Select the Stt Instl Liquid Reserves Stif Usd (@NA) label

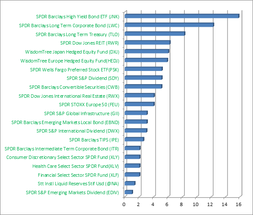tap(78, 184)
